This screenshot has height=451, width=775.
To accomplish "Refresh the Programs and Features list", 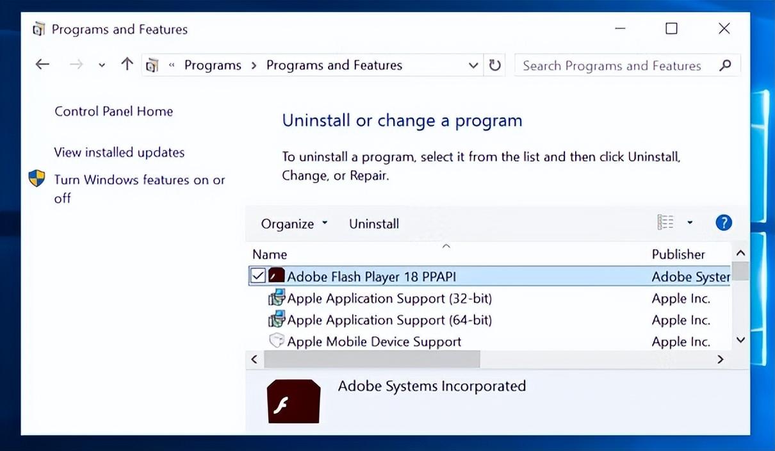I will pyautogui.click(x=494, y=65).
